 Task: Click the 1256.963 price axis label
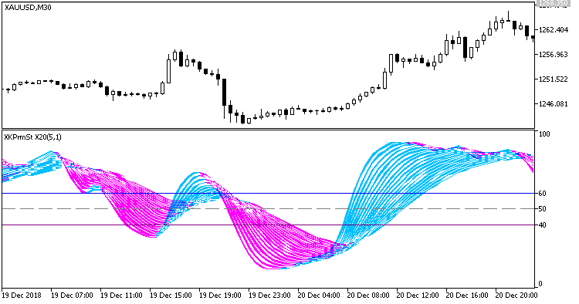click(554, 55)
